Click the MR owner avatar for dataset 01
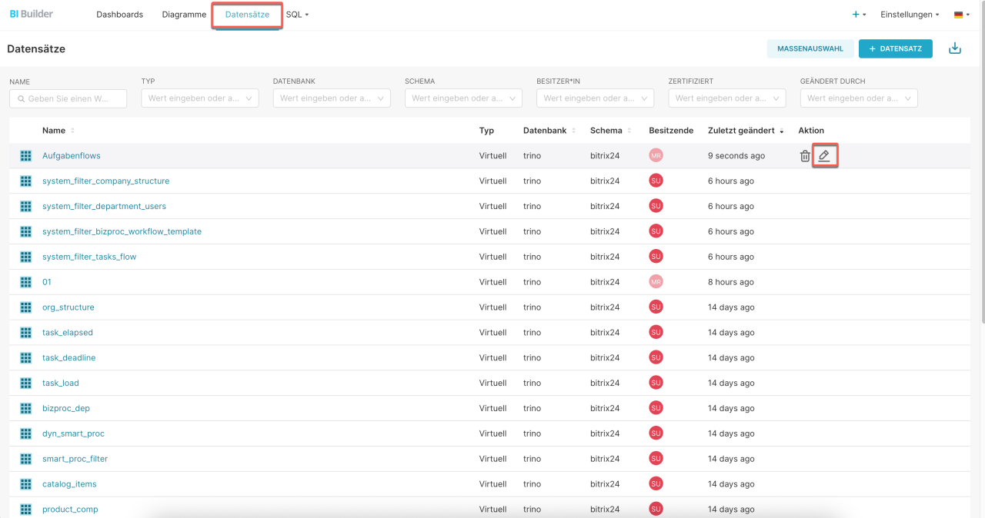Image resolution: width=985 pixels, height=518 pixels. (656, 282)
